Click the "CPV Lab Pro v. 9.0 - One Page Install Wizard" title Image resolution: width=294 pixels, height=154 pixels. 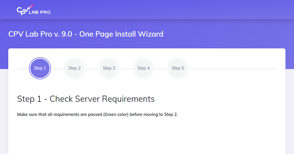86,34
